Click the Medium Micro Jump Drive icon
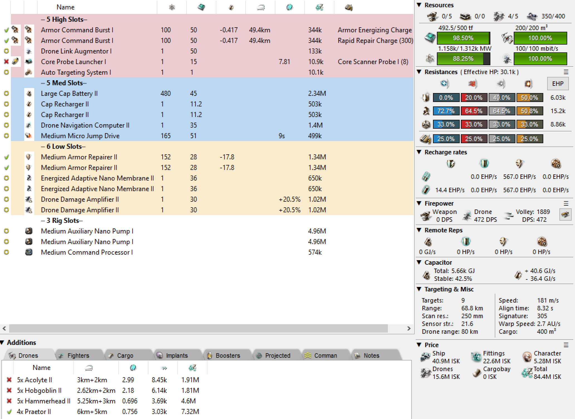The width and height of the screenshot is (575, 419). pos(29,136)
